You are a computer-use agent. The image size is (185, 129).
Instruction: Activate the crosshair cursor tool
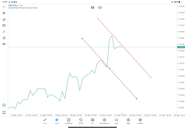pyautogui.click(x=4, y=7)
